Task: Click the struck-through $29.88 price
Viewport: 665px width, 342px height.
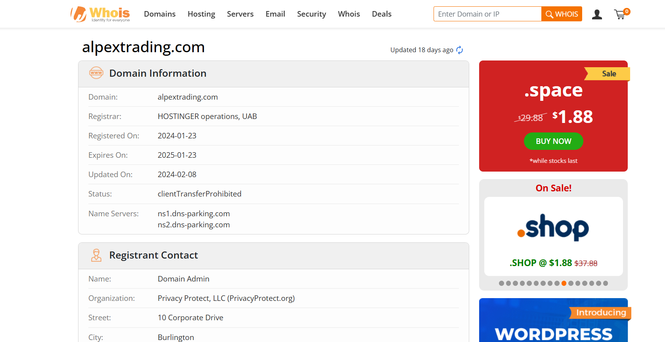Action: 531,118
